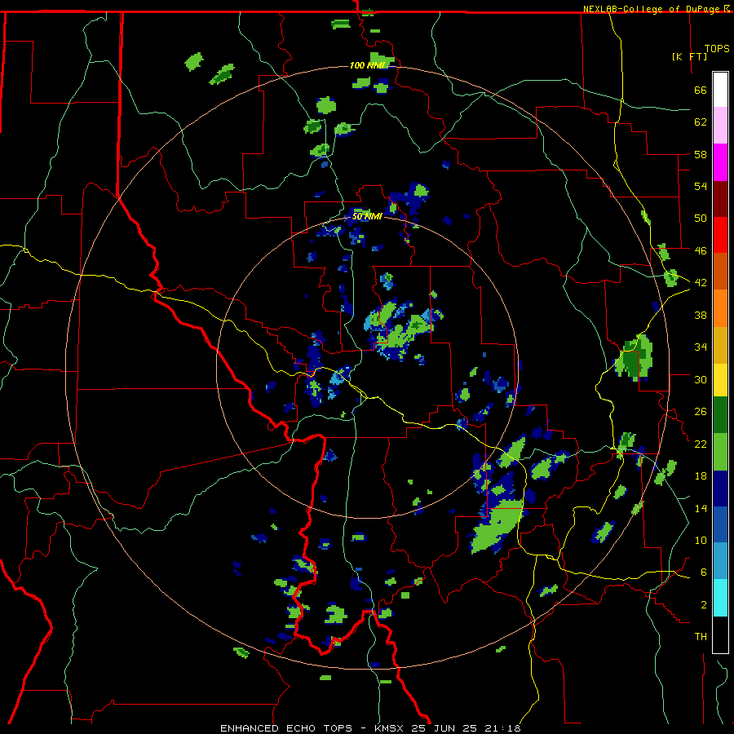Click the '34' scale value
Viewport: 734px width, 734px height.
coord(701,347)
